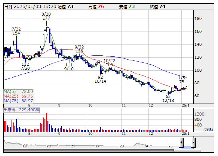Screen dimensions: 218x156
Task: Jump to year 23 in the navigator timeline
Action: click(x=122, y=146)
